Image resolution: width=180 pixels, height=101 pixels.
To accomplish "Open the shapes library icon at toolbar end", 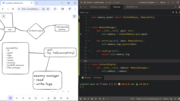I will 67,98.
